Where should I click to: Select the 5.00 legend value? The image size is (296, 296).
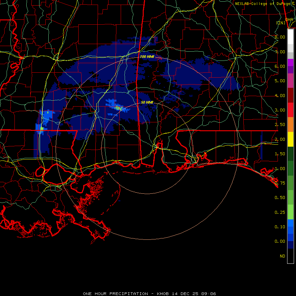pyautogui.click(x=280, y=81)
